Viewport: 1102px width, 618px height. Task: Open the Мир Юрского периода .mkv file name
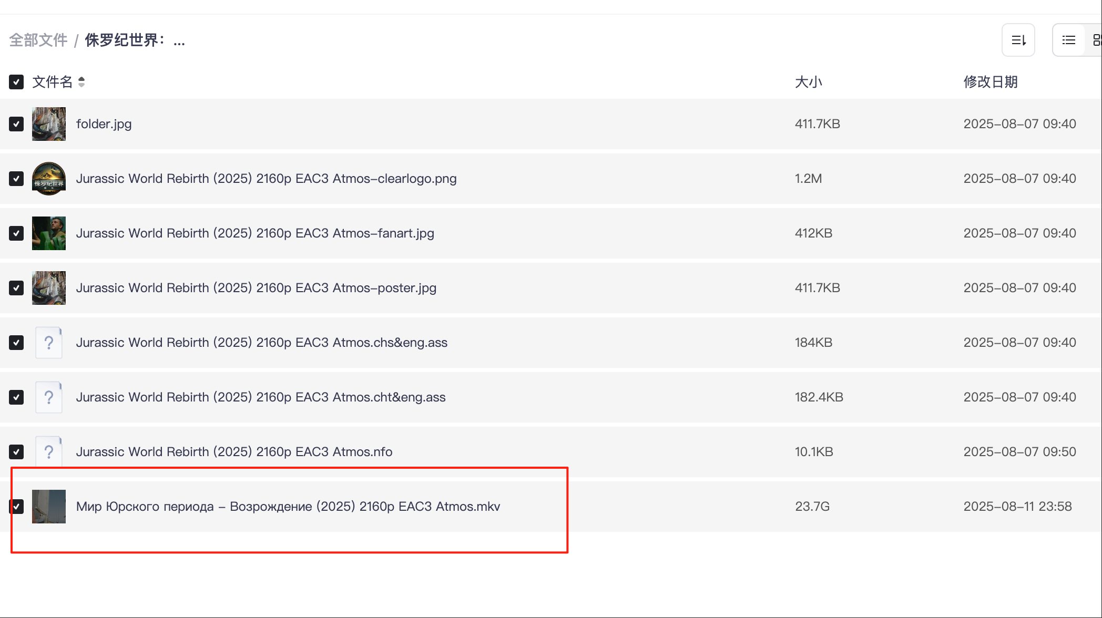pos(288,507)
